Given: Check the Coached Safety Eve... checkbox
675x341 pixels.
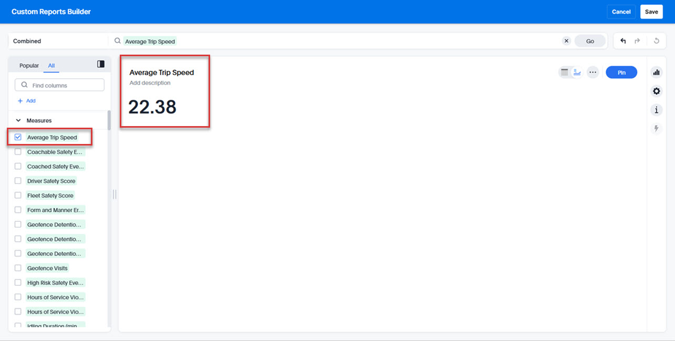Looking at the screenshot, I should pos(18,167).
